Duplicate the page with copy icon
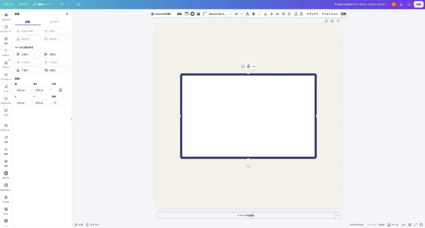The height and width of the screenshot is (228, 425). 332,21
